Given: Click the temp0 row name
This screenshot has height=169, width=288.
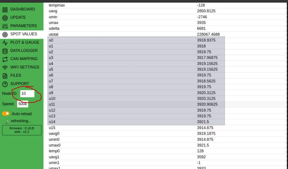Looking at the screenshot, I should [54, 151].
